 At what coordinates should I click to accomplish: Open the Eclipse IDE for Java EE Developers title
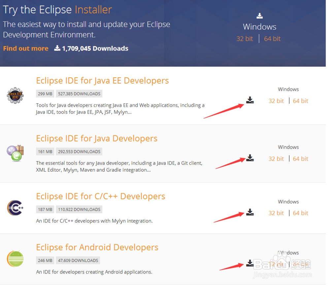pos(102,81)
